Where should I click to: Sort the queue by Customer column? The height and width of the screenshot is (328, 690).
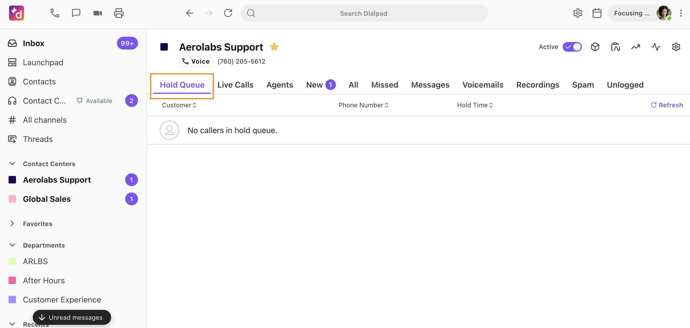(179, 105)
